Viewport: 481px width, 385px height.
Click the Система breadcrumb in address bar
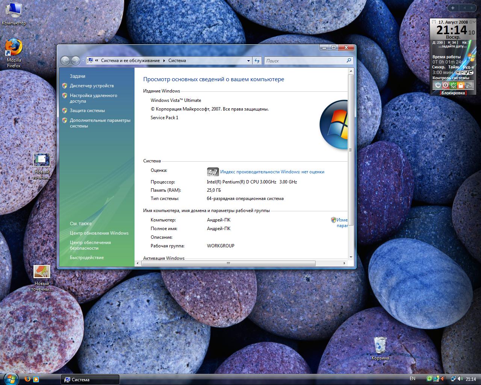coord(177,61)
